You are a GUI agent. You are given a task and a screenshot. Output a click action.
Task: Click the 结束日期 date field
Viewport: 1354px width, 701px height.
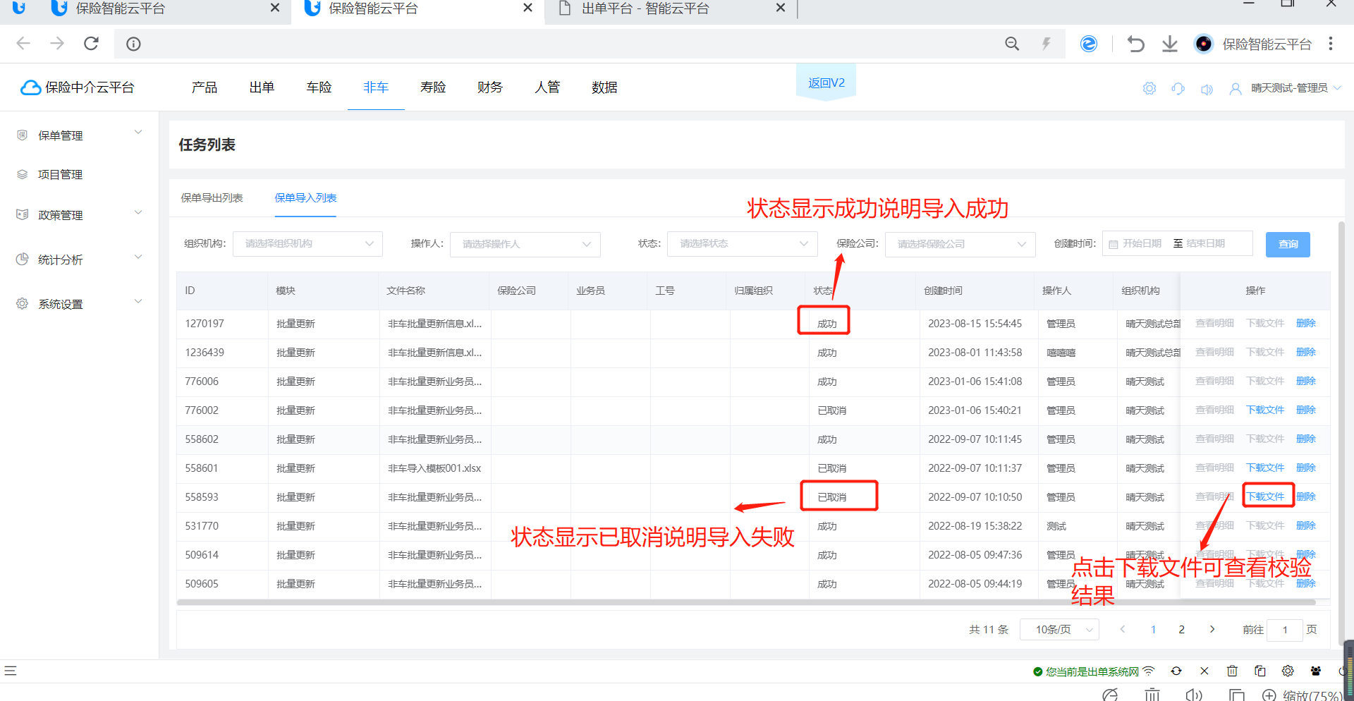pyautogui.click(x=1205, y=243)
